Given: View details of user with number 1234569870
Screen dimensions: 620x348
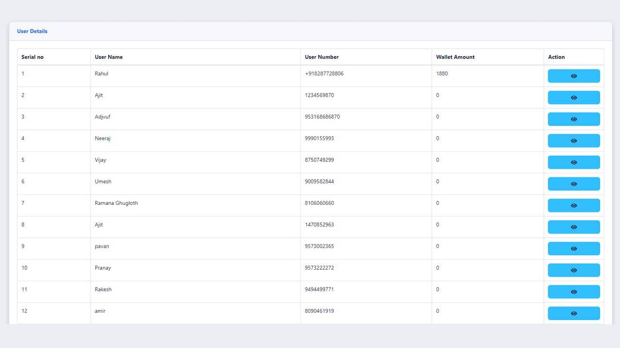Looking at the screenshot, I should 573,98.
